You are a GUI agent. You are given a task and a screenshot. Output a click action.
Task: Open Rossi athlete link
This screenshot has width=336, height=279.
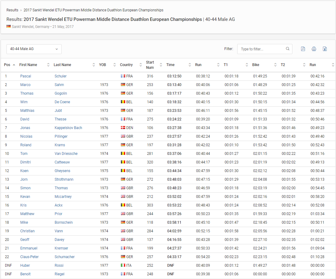pyautogui.click(x=59, y=265)
